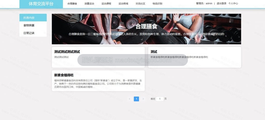The image size is (265, 120).
Task: Click the 管理员: admin label
Action: [x=204, y=3]
